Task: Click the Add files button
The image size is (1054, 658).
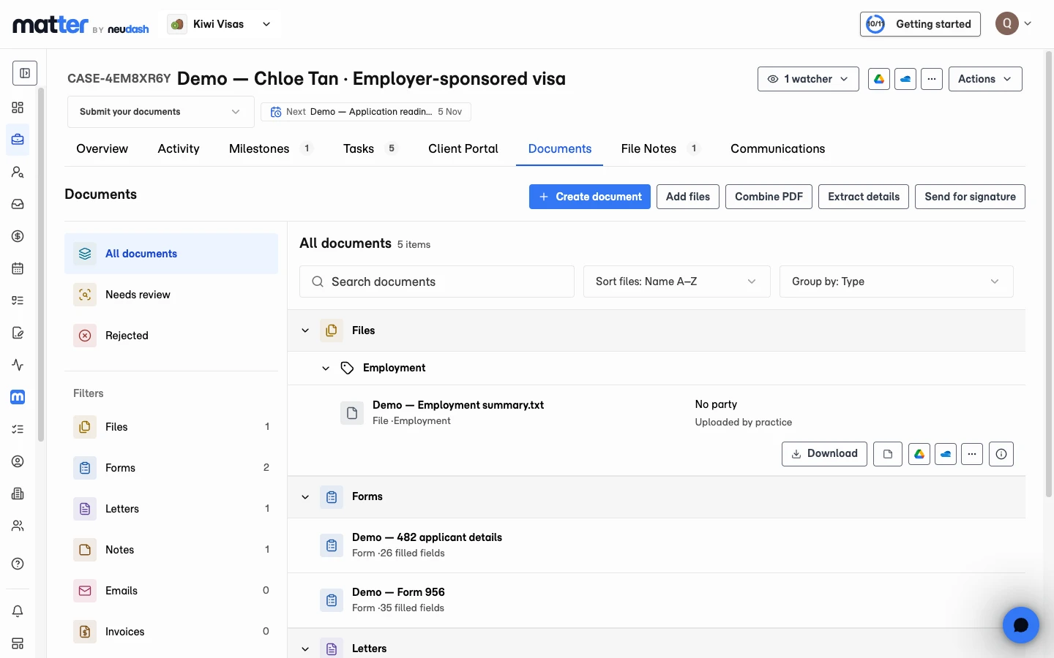Action: 688,197
